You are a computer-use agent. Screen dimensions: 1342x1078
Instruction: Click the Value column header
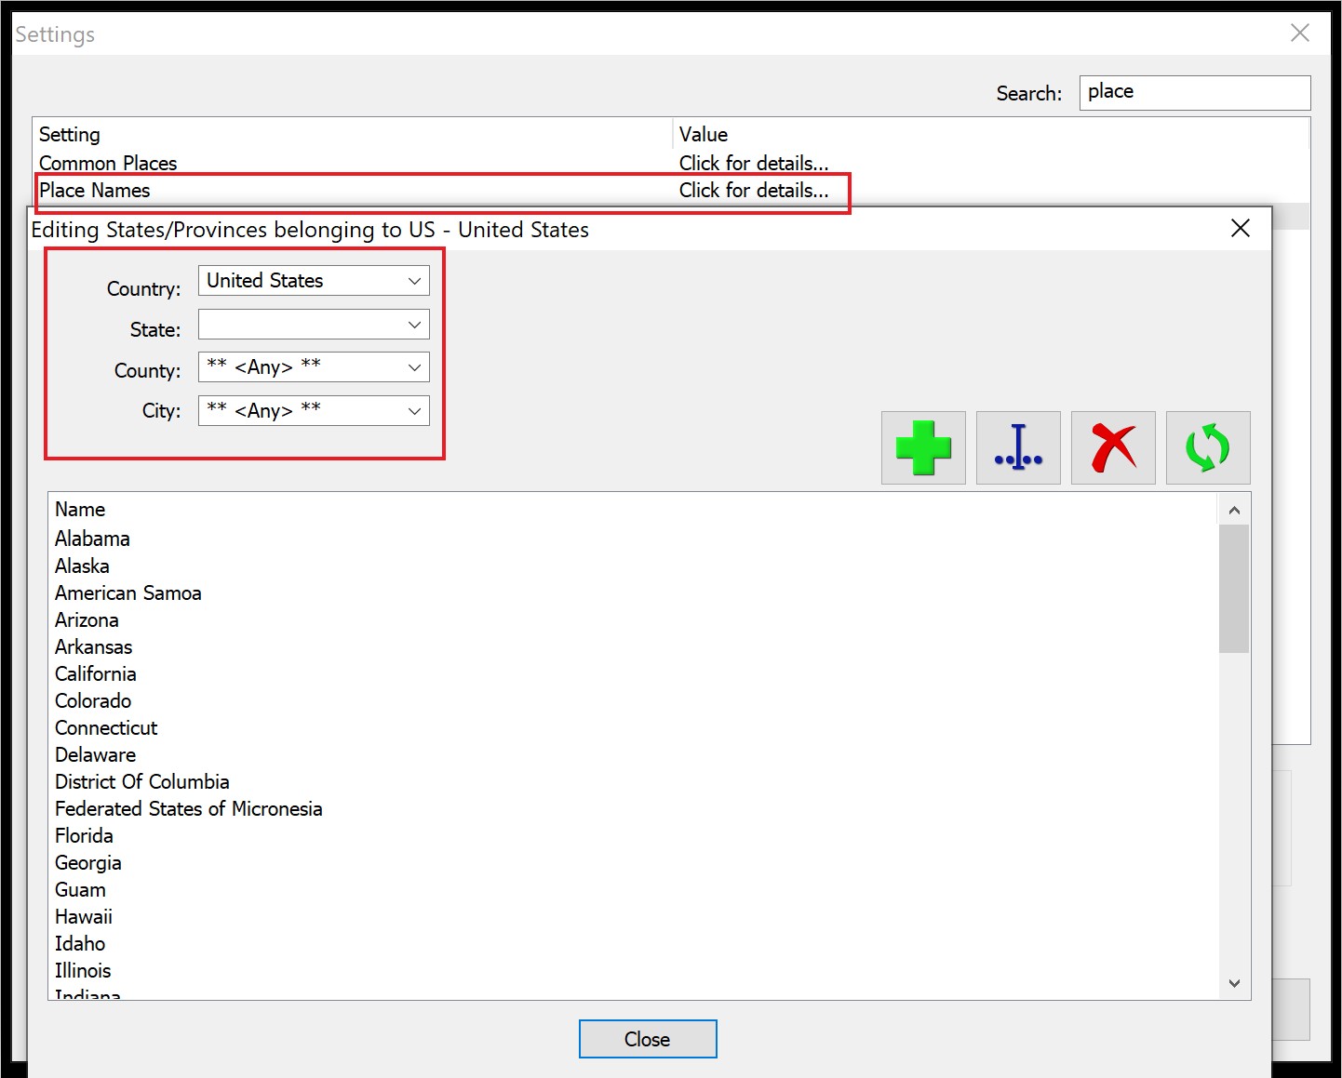991,134
